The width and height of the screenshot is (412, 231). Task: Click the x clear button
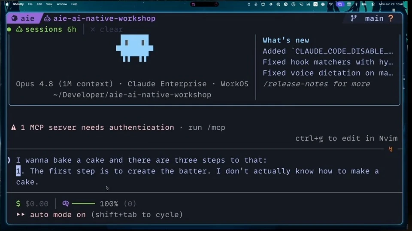click(x=106, y=29)
